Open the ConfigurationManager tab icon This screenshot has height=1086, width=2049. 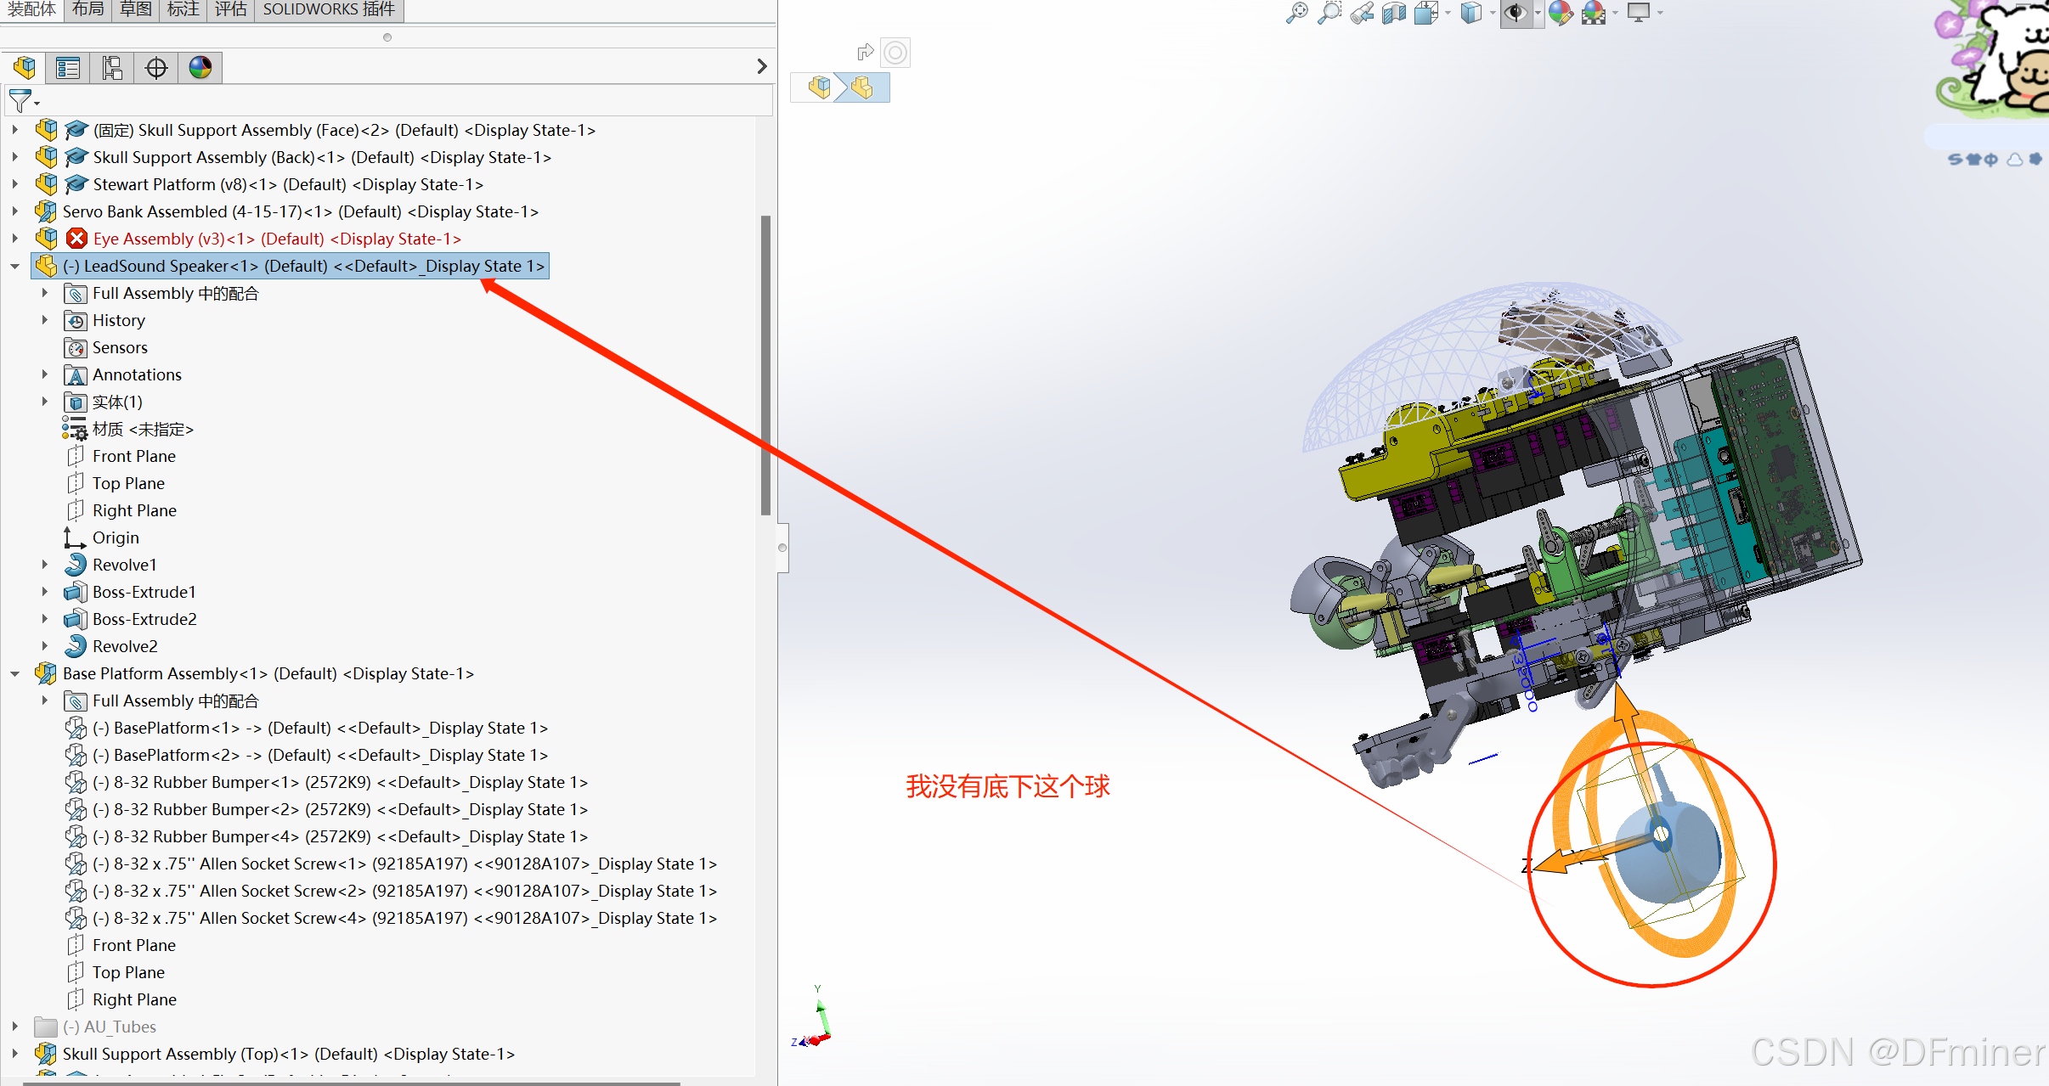[112, 68]
